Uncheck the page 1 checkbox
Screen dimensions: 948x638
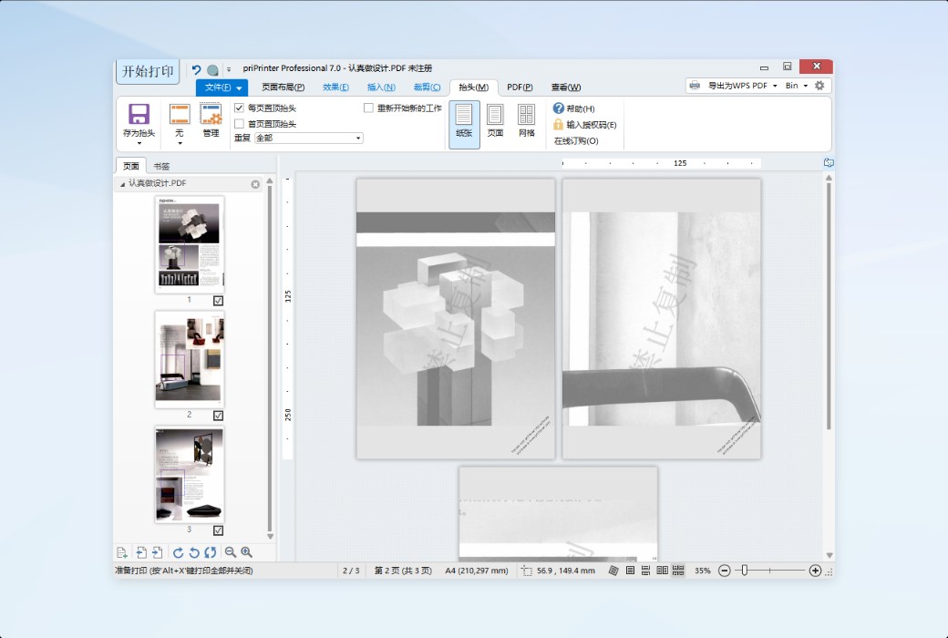pos(218,301)
